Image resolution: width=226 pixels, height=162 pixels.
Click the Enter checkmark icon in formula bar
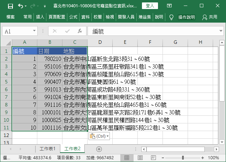pos(67,31)
